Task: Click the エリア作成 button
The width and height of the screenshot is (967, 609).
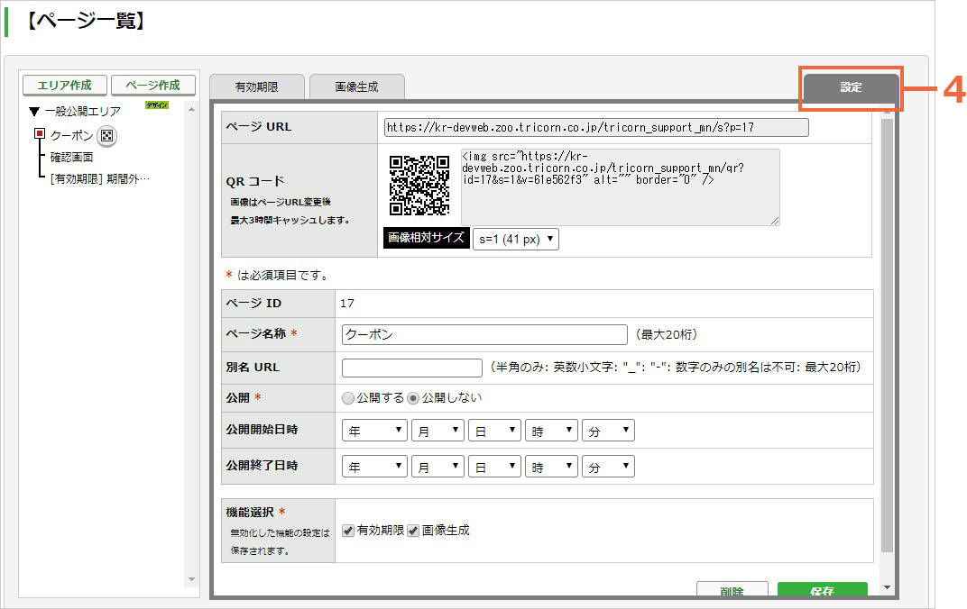Action: pyautogui.click(x=65, y=85)
